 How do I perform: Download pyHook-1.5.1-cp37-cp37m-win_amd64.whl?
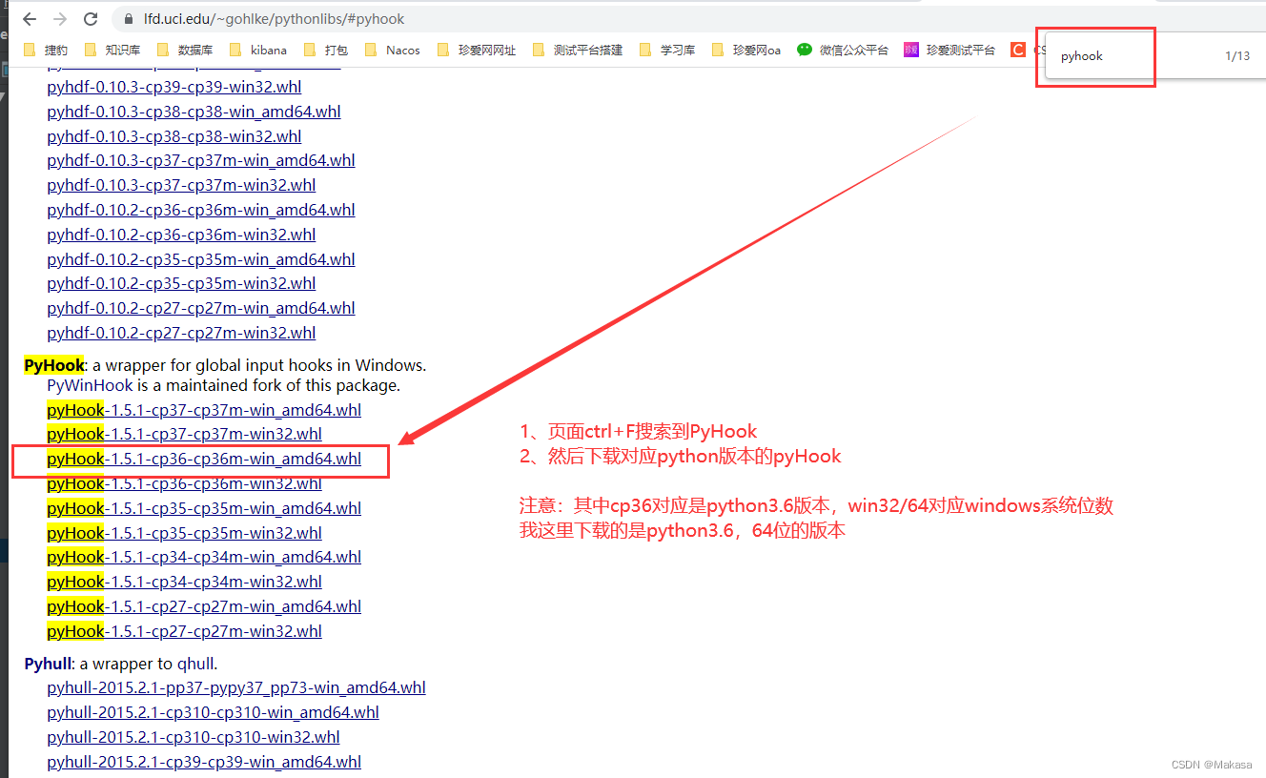tap(204, 410)
